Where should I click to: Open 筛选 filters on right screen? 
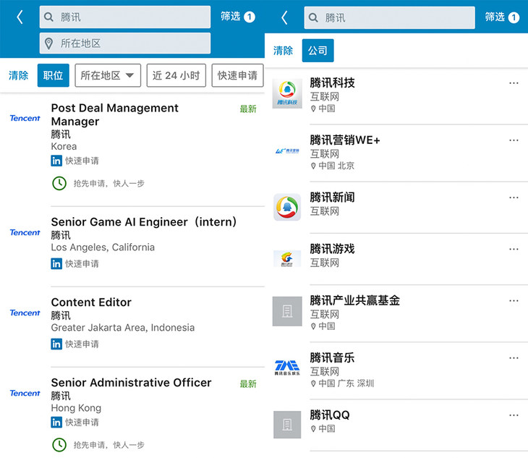[502, 17]
